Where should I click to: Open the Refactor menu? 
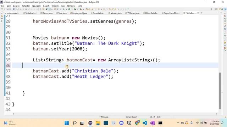tap(26, 6)
